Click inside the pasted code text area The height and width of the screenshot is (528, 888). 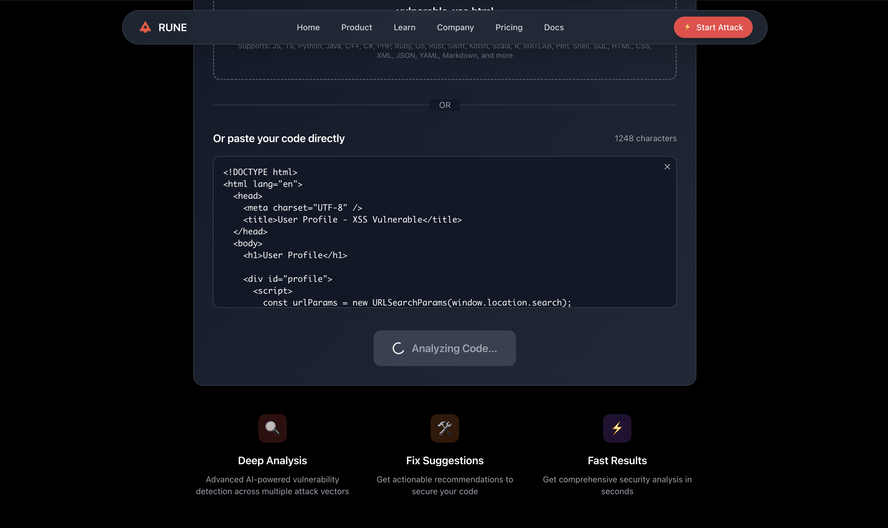[x=445, y=249]
